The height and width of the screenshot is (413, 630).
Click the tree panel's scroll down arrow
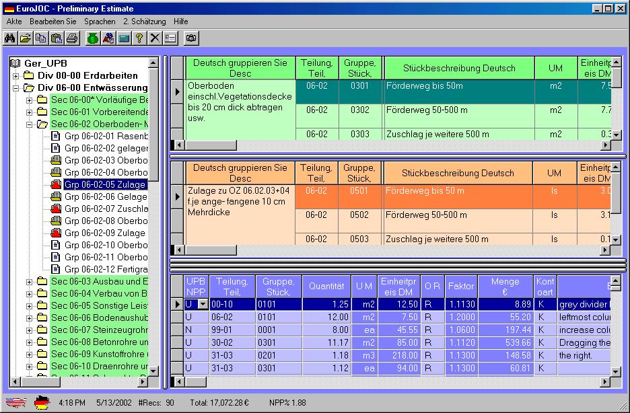(x=153, y=371)
